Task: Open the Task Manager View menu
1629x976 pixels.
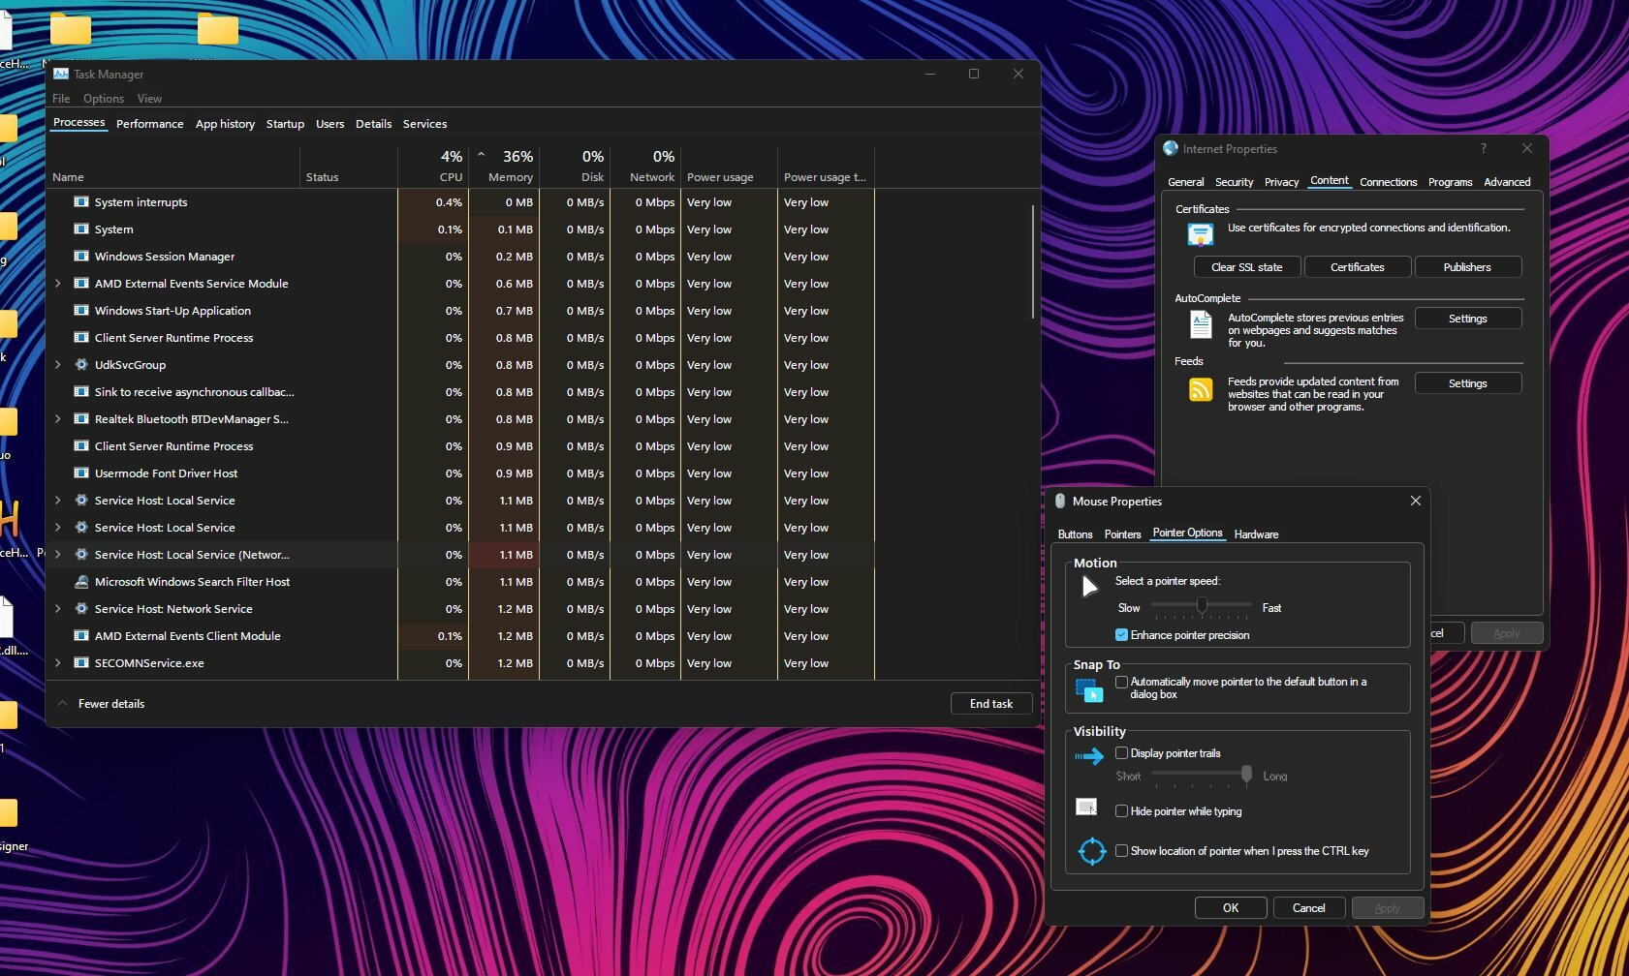Action: [149, 99]
